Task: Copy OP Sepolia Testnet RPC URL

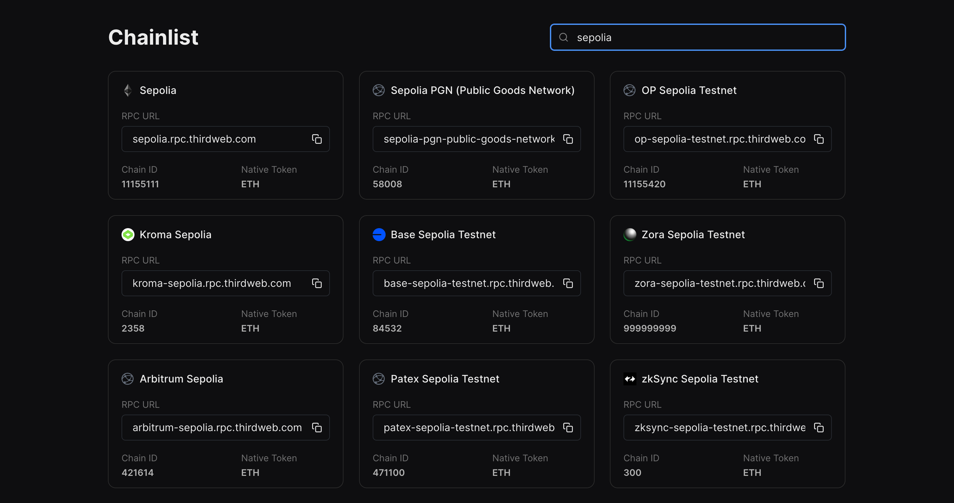Action: tap(819, 139)
